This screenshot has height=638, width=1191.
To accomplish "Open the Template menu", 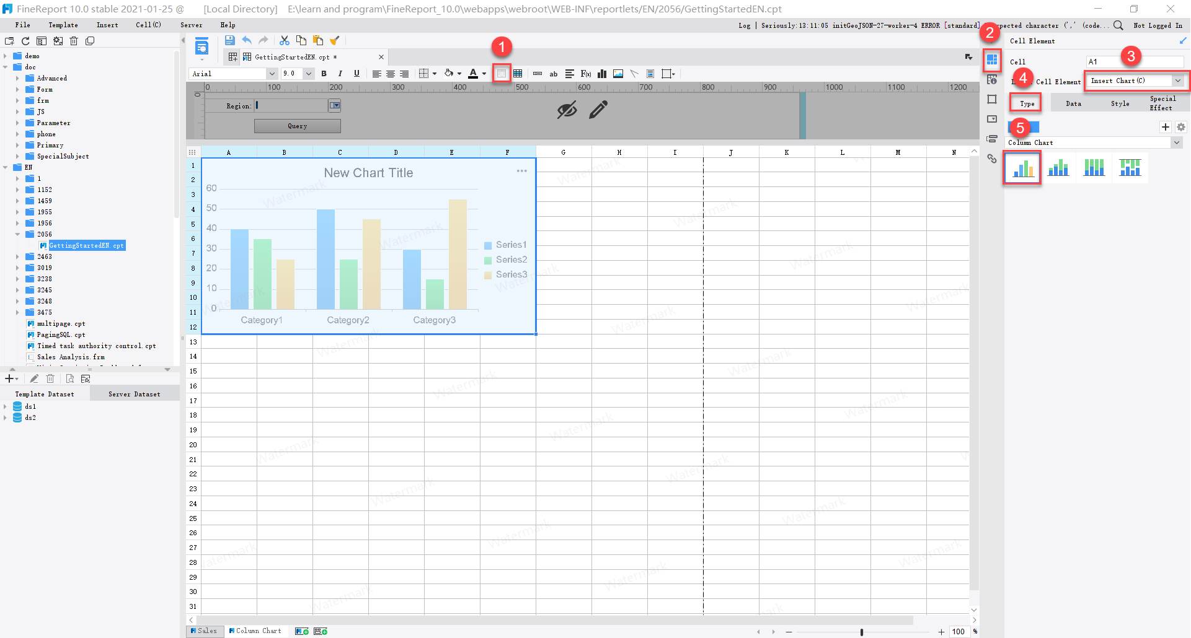I will pyautogui.click(x=63, y=25).
